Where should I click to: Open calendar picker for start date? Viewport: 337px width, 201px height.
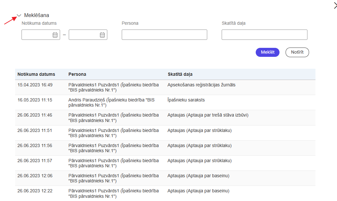[x=55, y=35]
